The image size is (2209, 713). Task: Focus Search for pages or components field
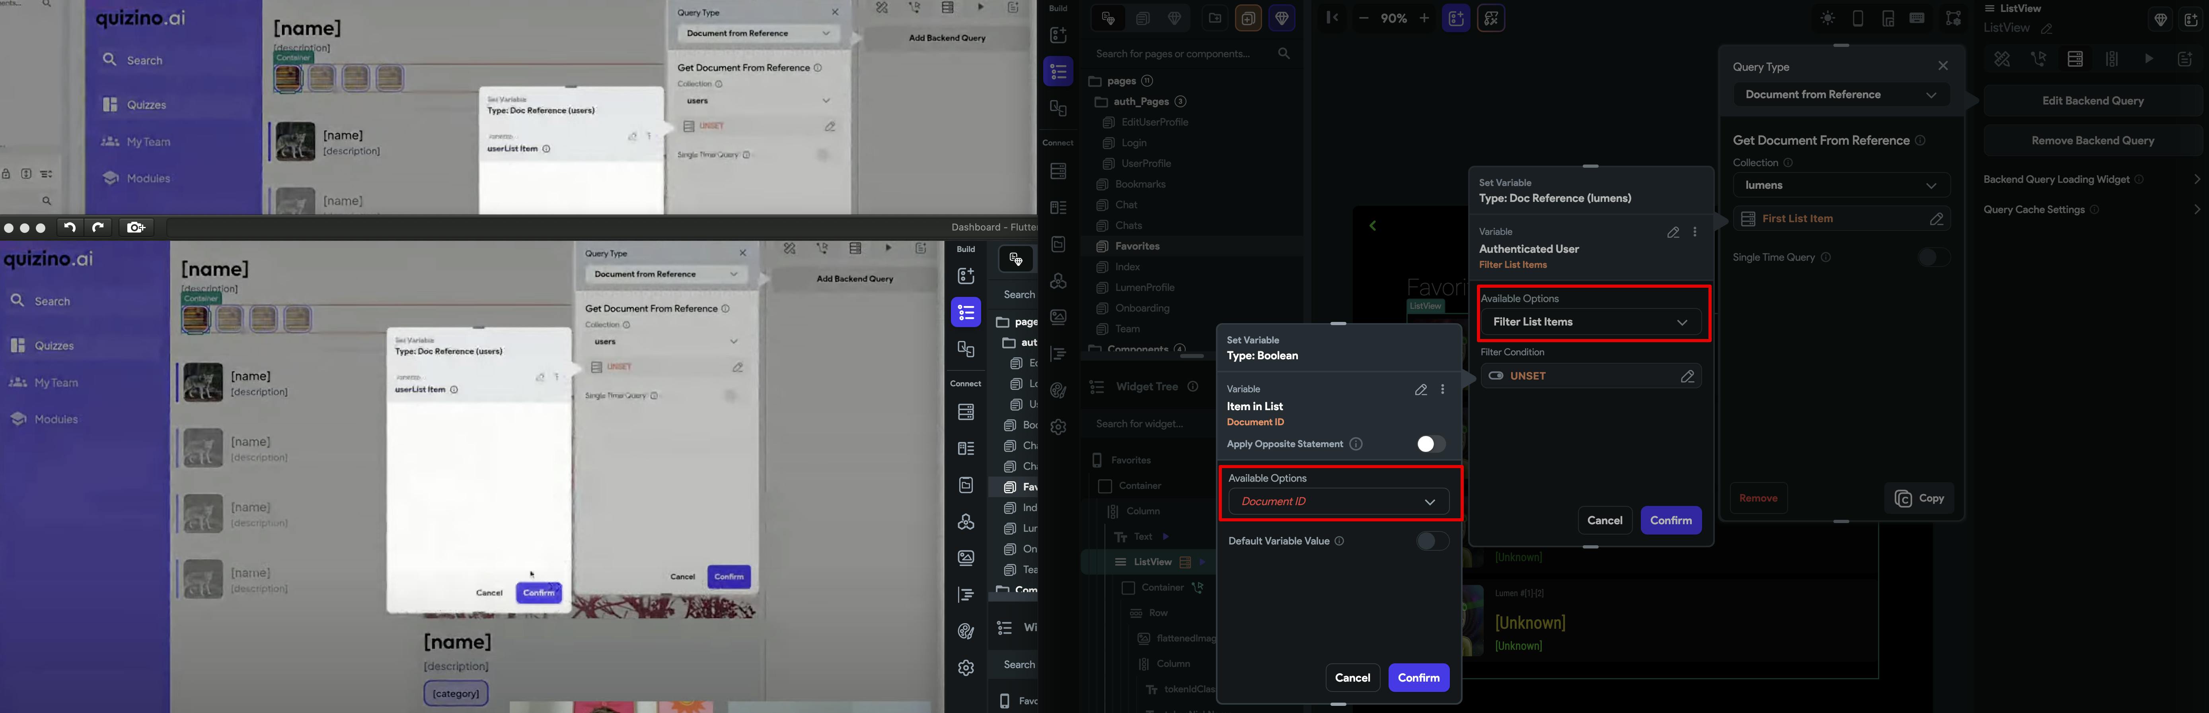(x=1192, y=54)
